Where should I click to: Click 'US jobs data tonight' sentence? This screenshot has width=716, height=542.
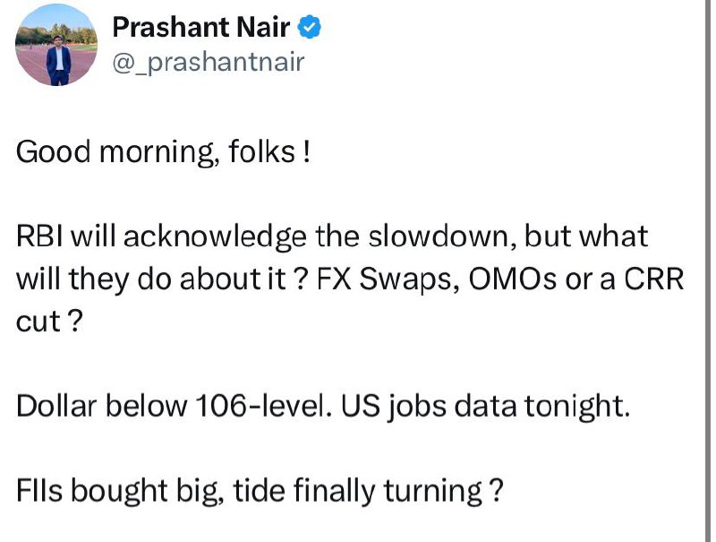tap(485, 407)
